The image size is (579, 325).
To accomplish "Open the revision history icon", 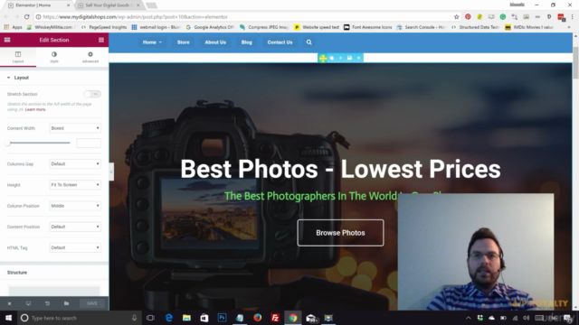I will tap(47, 303).
